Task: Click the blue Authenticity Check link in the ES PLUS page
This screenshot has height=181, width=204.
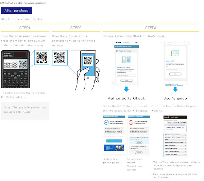Action: click(123, 67)
